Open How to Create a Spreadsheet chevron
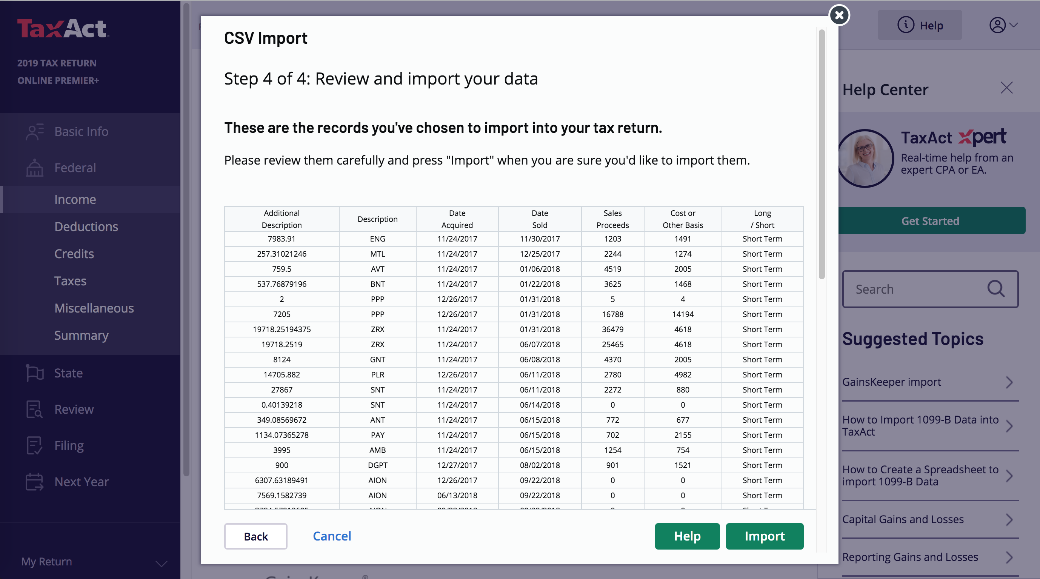 coord(1009,476)
